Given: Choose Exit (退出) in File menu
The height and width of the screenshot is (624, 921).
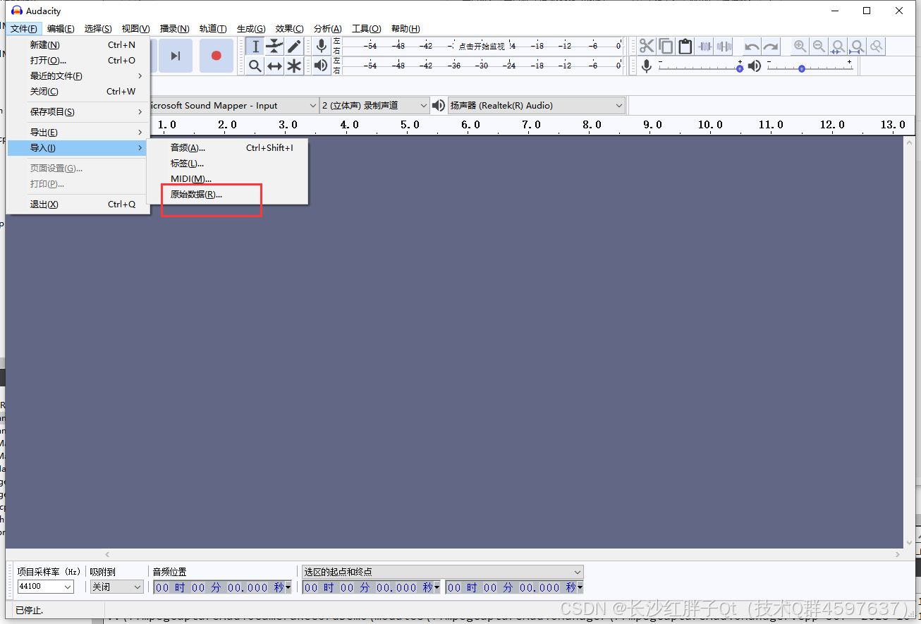Looking at the screenshot, I should (x=78, y=204).
